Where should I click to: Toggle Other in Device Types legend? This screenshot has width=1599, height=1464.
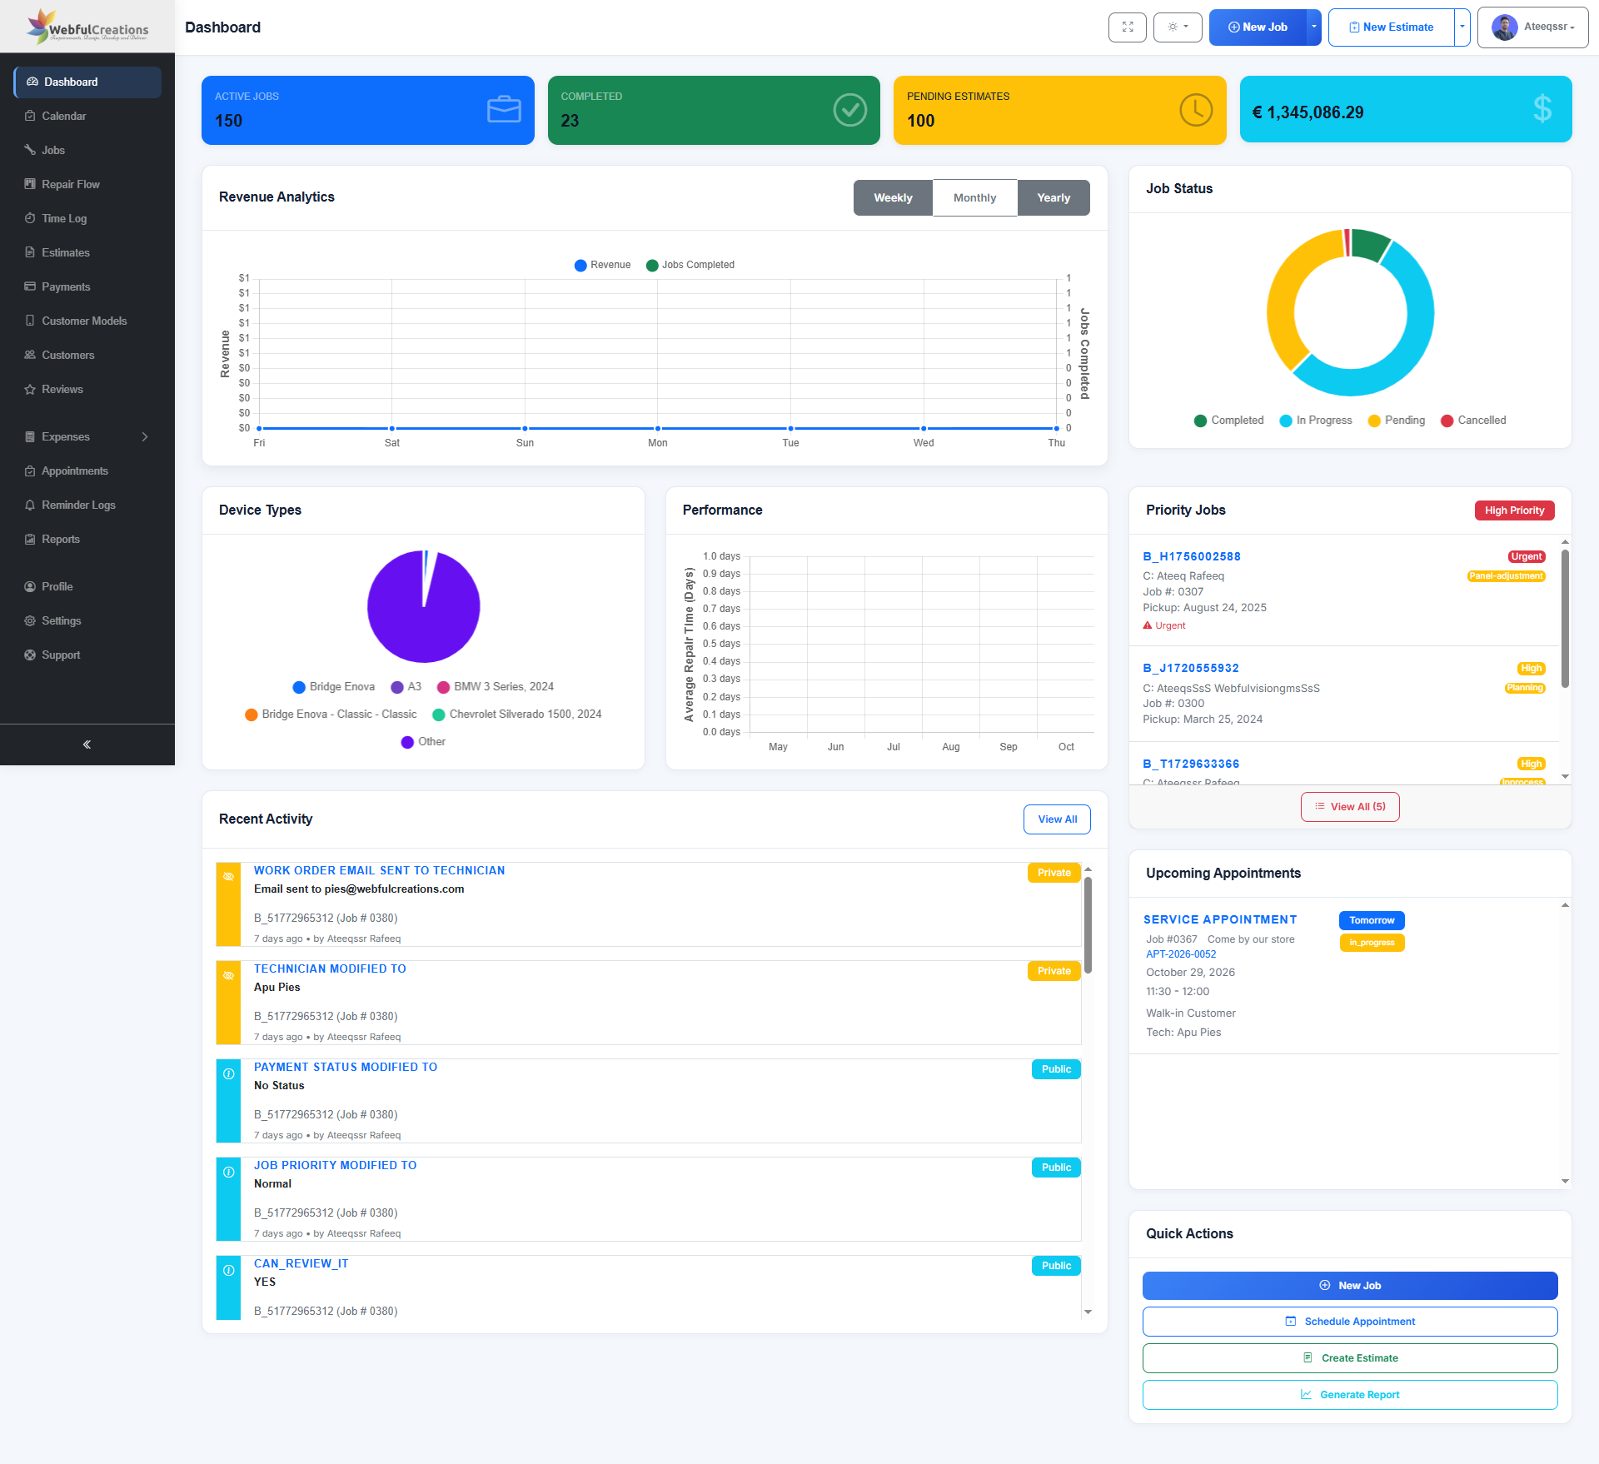(x=423, y=742)
